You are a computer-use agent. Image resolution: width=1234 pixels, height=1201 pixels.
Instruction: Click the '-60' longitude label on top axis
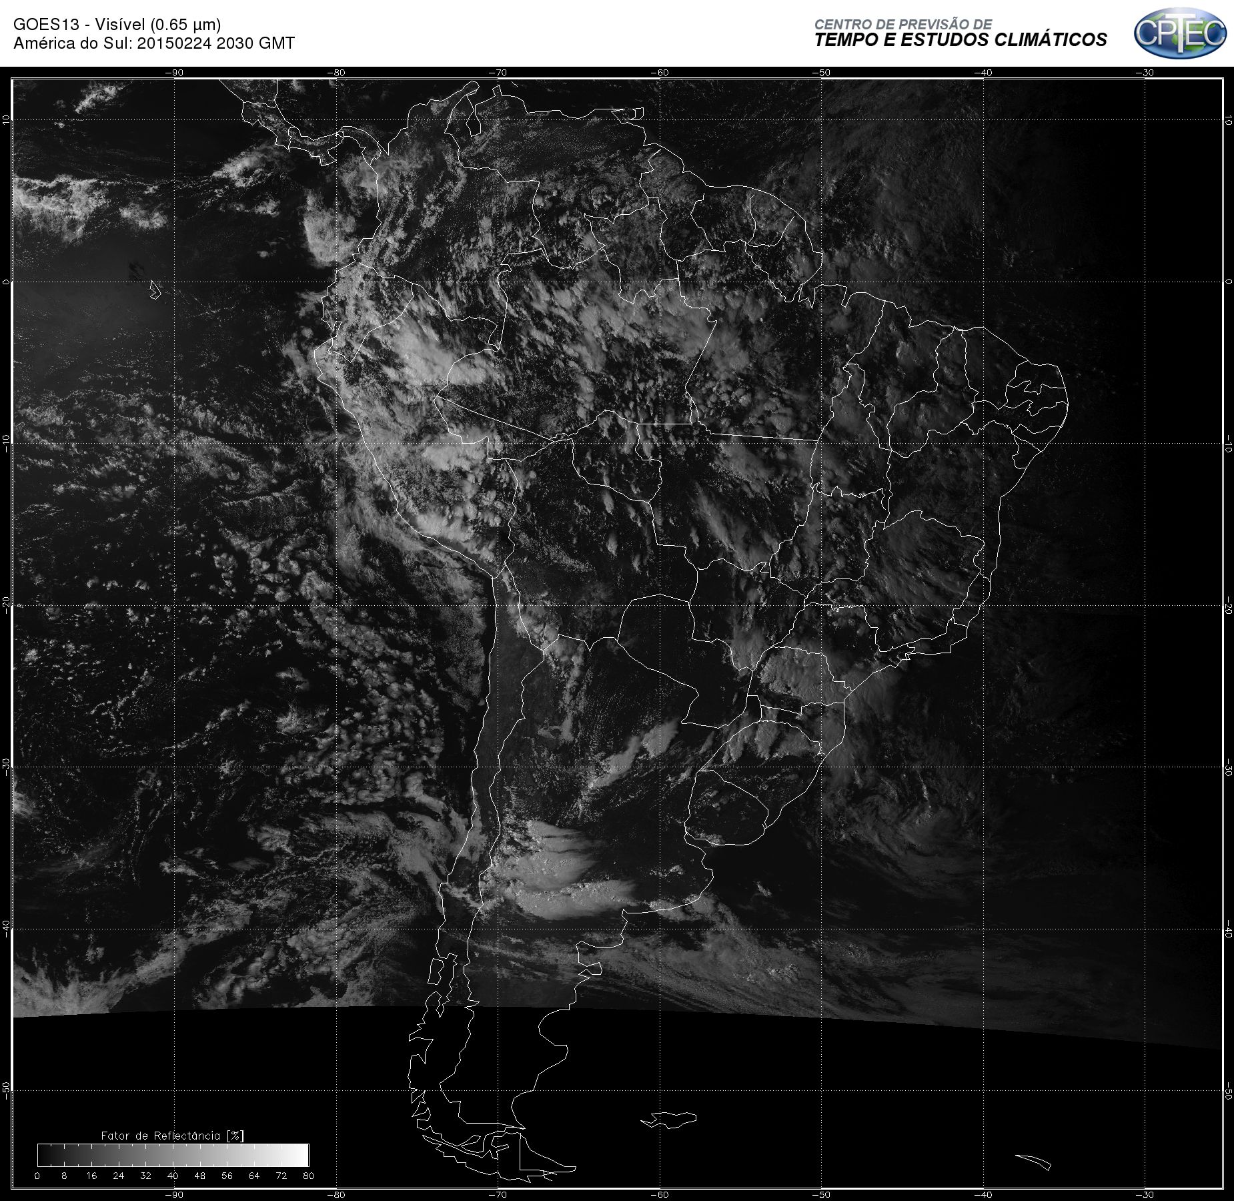660,73
